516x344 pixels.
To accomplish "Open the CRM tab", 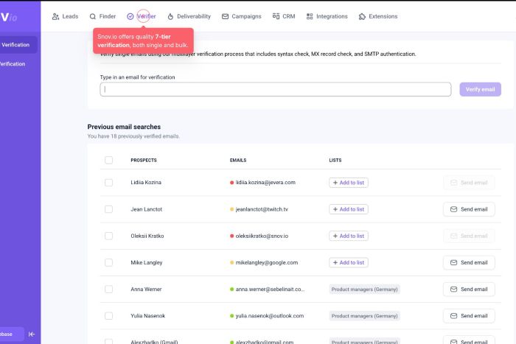I will 284,16.
